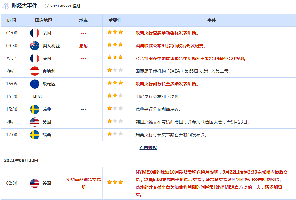
Task: Collapse the list via 点击收起
Action: (148, 148)
